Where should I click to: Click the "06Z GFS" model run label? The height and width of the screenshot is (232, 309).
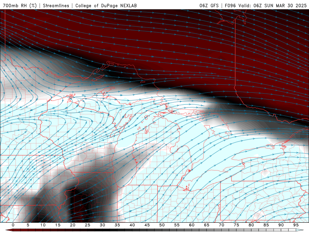coord(209,5)
